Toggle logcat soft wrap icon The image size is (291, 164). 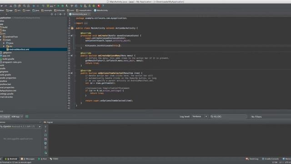(x=45, y=135)
